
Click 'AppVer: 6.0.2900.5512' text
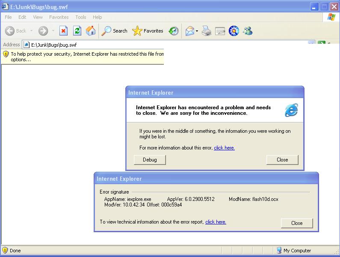(x=191, y=199)
